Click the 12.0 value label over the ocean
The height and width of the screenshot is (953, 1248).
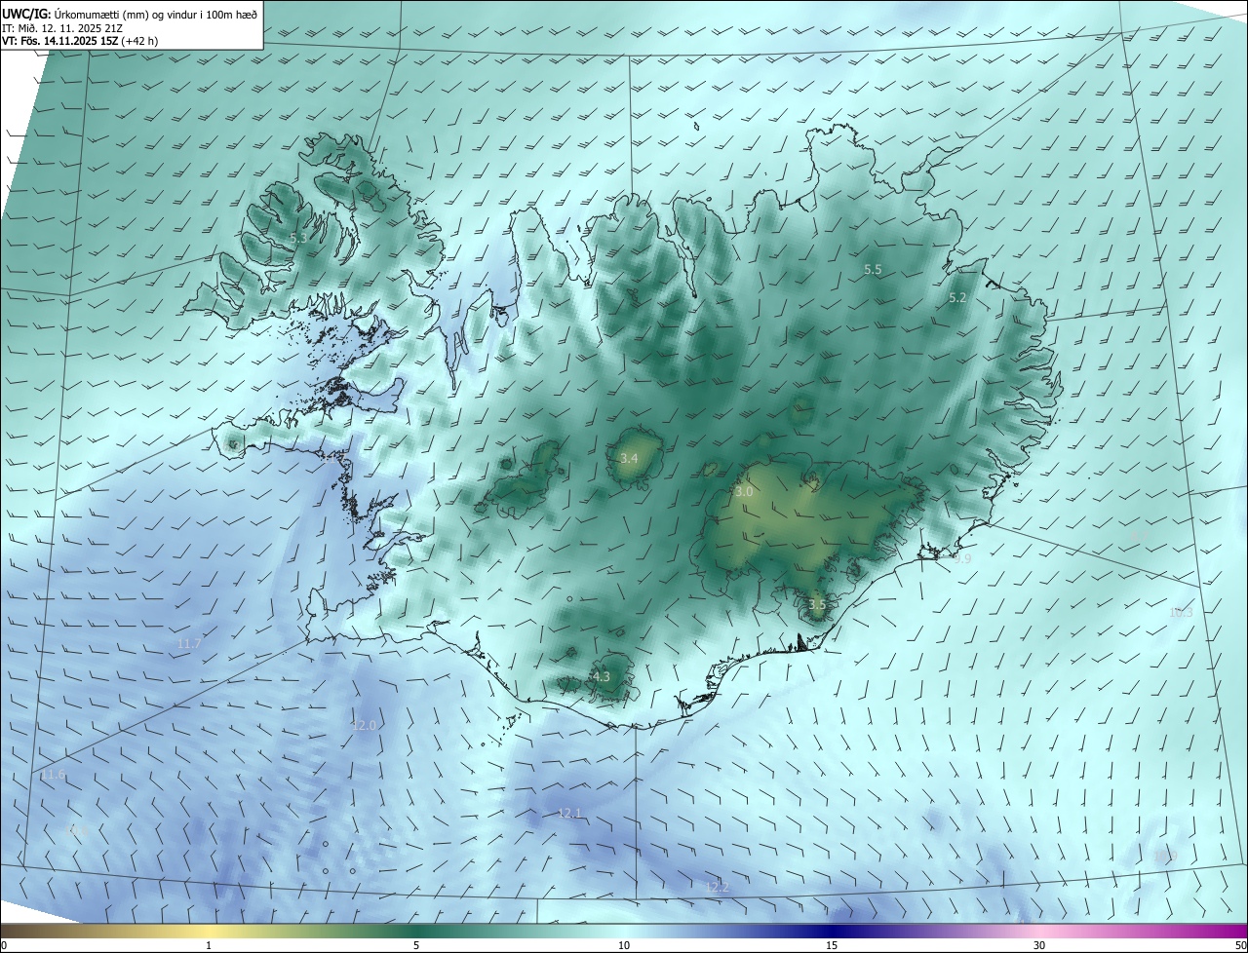(364, 726)
